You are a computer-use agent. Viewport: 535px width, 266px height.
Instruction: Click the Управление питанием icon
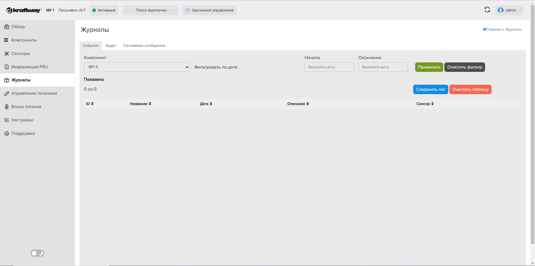click(7, 94)
